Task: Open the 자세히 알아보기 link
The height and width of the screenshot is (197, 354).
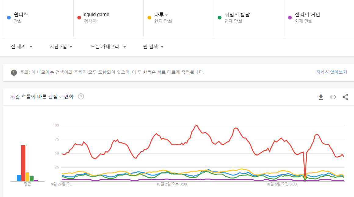Action: pos(331,72)
